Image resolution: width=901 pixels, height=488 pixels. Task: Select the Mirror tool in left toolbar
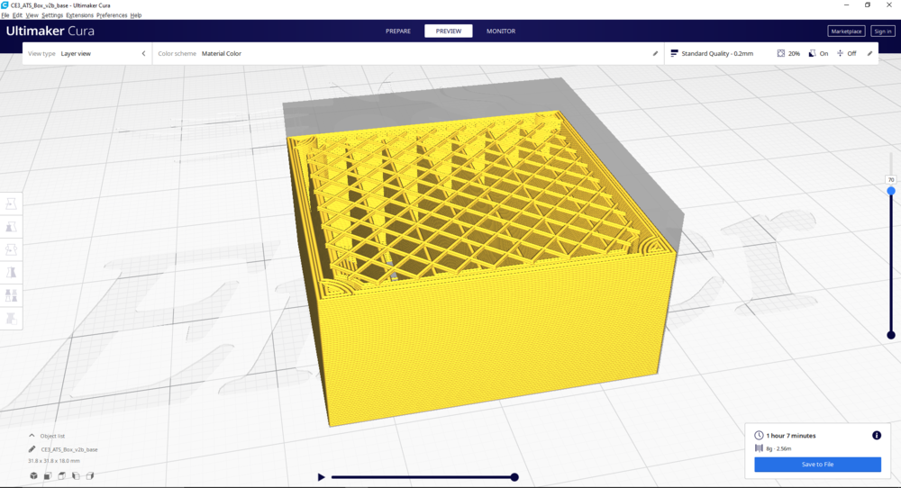coord(11,273)
